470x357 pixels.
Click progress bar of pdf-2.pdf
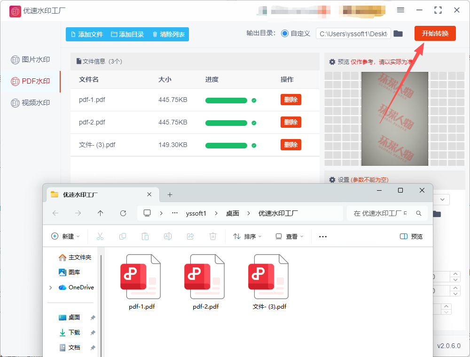(x=226, y=123)
